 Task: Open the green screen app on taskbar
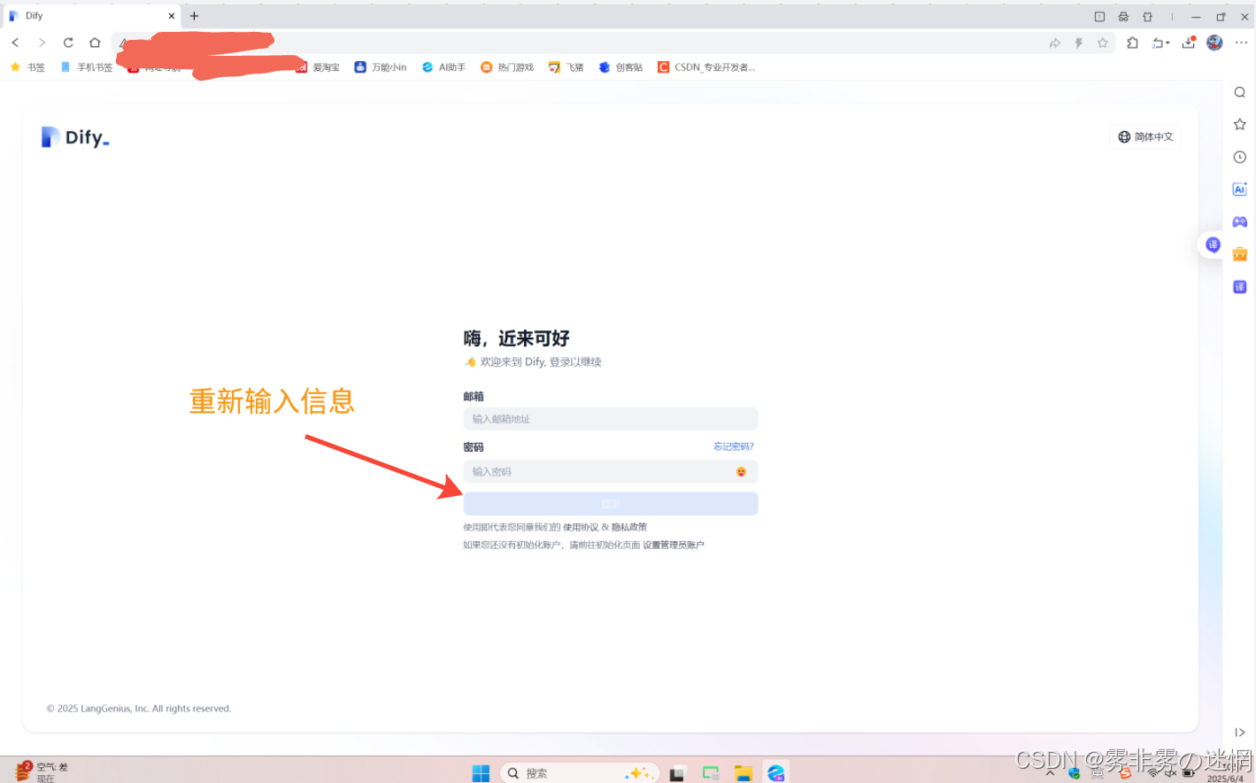(711, 773)
